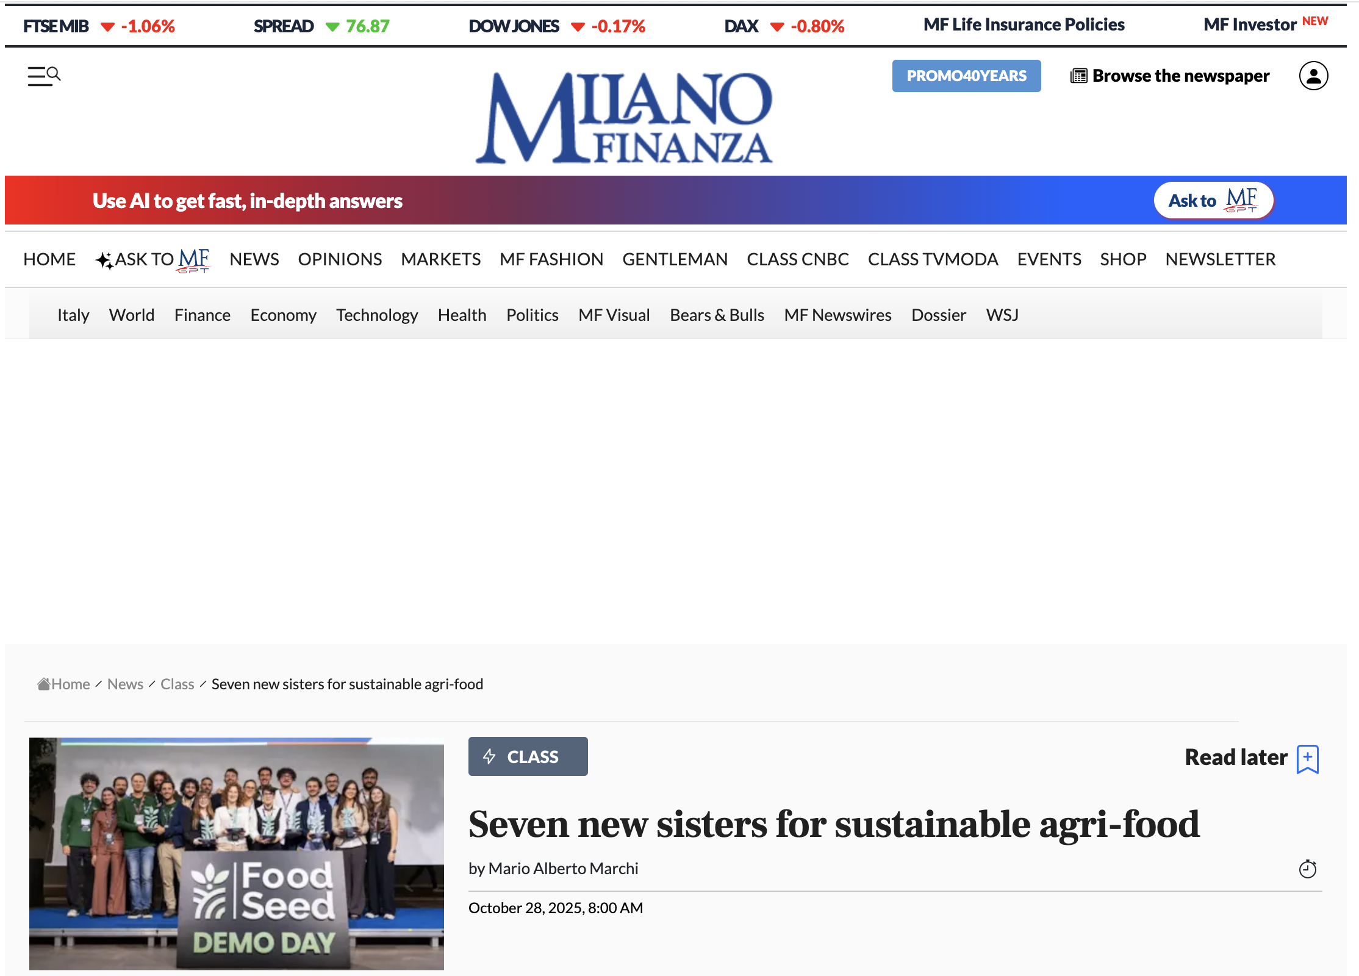The width and height of the screenshot is (1359, 976).
Task: Open NEWS in main navigation
Action: (254, 259)
